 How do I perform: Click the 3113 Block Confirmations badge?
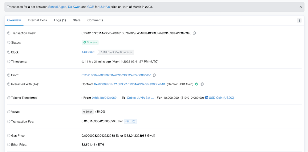[x=116, y=52]
